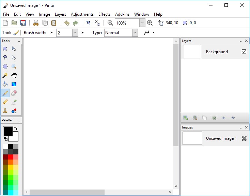Open the Edit menu
The image size is (250, 196).
[17, 14]
